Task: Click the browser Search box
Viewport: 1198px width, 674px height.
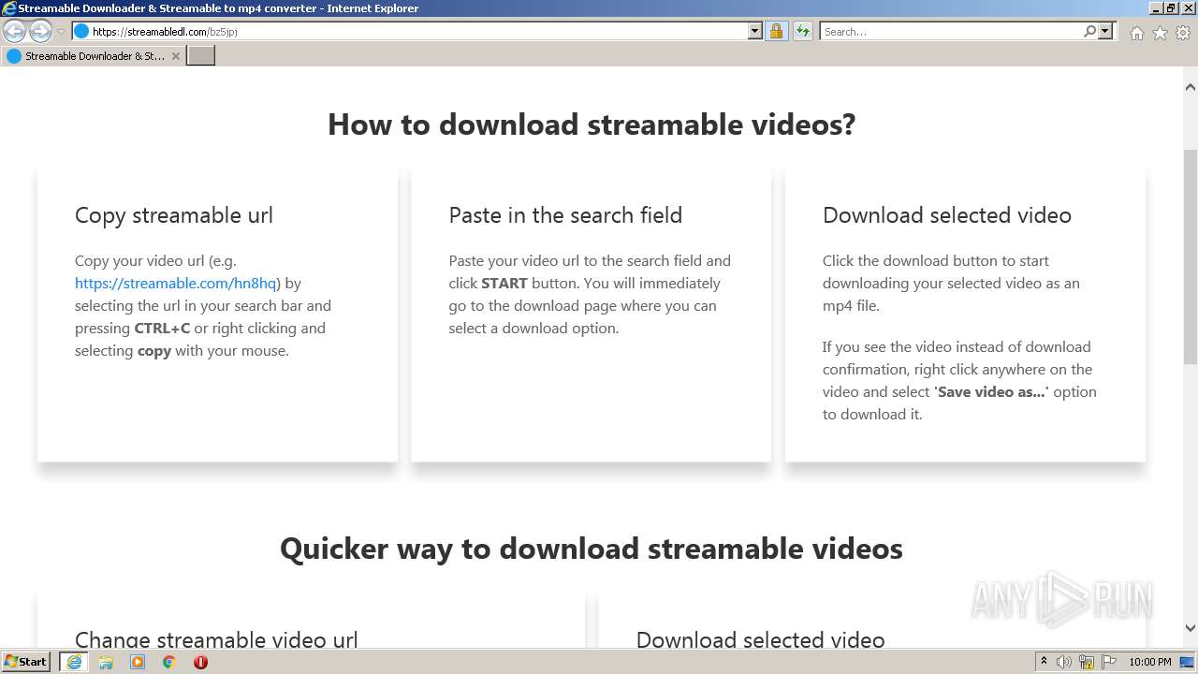Action: [951, 32]
